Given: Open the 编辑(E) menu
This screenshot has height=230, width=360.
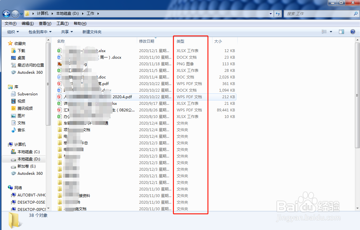Looking at the screenshot, I should pyautogui.click(x=28, y=24).
